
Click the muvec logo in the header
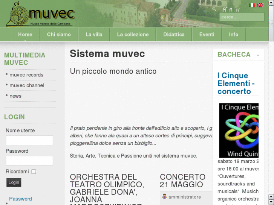click(41, 14)
